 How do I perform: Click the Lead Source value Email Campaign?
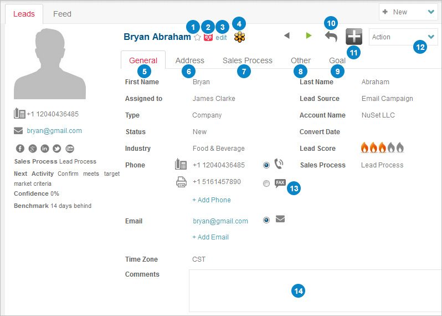click(x=387, y=99)
